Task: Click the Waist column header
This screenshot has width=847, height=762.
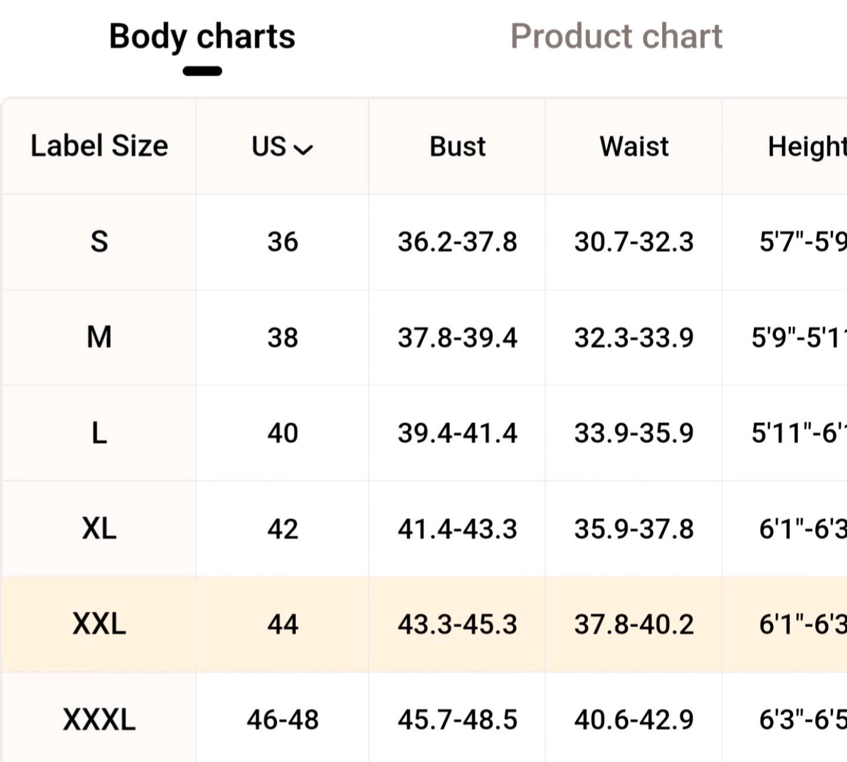Action: point(634,146)
